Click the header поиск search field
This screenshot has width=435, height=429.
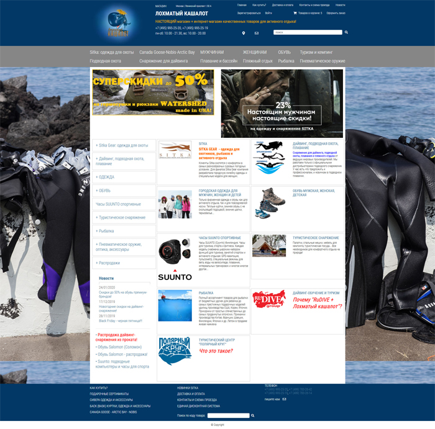[x=308, y=32]
